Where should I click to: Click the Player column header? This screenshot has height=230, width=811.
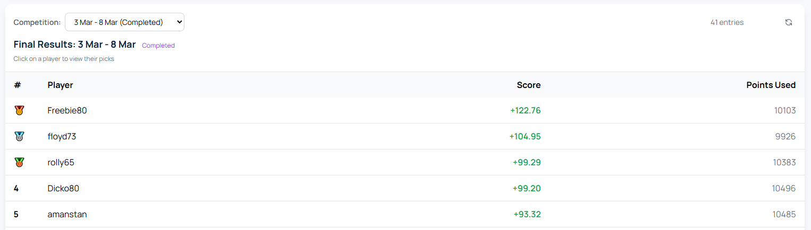tap(60, 85)
